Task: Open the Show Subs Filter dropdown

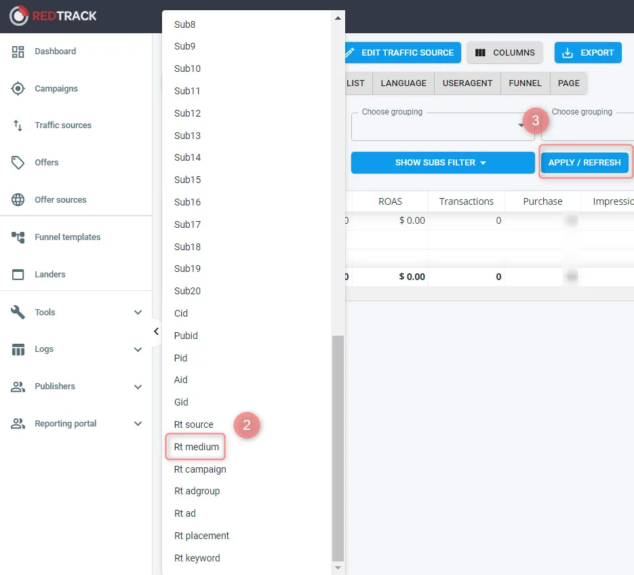Action: (x=442, y=163)
